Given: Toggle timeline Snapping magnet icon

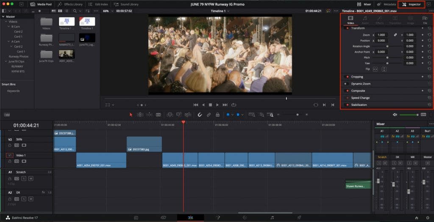Looking at the screenshot, I should click(x=200, y=115).
